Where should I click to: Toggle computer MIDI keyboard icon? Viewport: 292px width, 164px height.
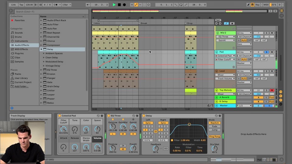(x=252, y=5)
